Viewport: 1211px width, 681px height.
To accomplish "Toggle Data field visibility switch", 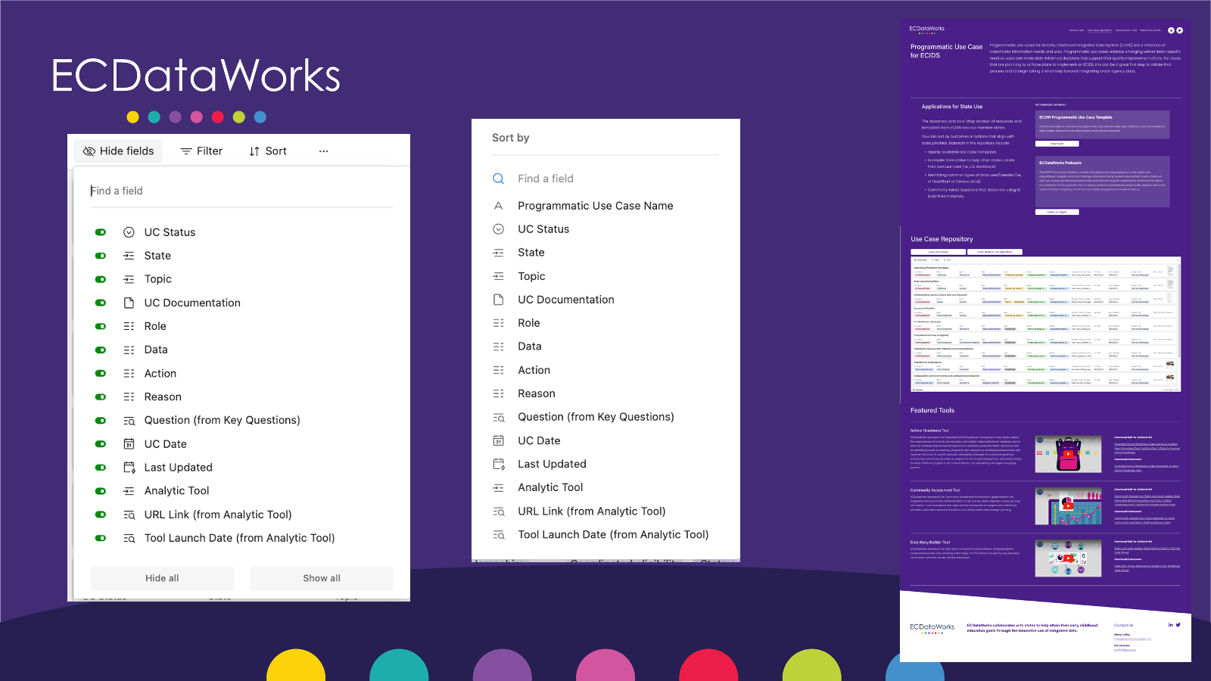I will pos(101,350).
